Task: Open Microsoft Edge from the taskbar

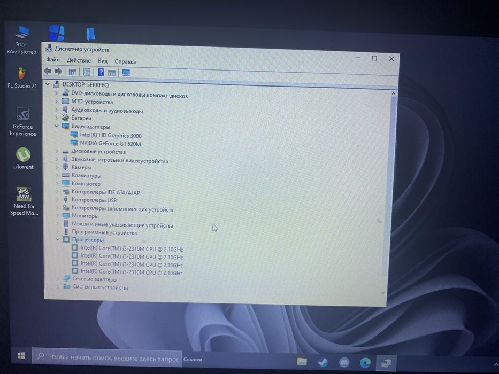Action: click(365, 363)
